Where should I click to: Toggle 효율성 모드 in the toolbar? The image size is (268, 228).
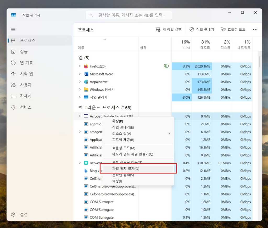233,30
